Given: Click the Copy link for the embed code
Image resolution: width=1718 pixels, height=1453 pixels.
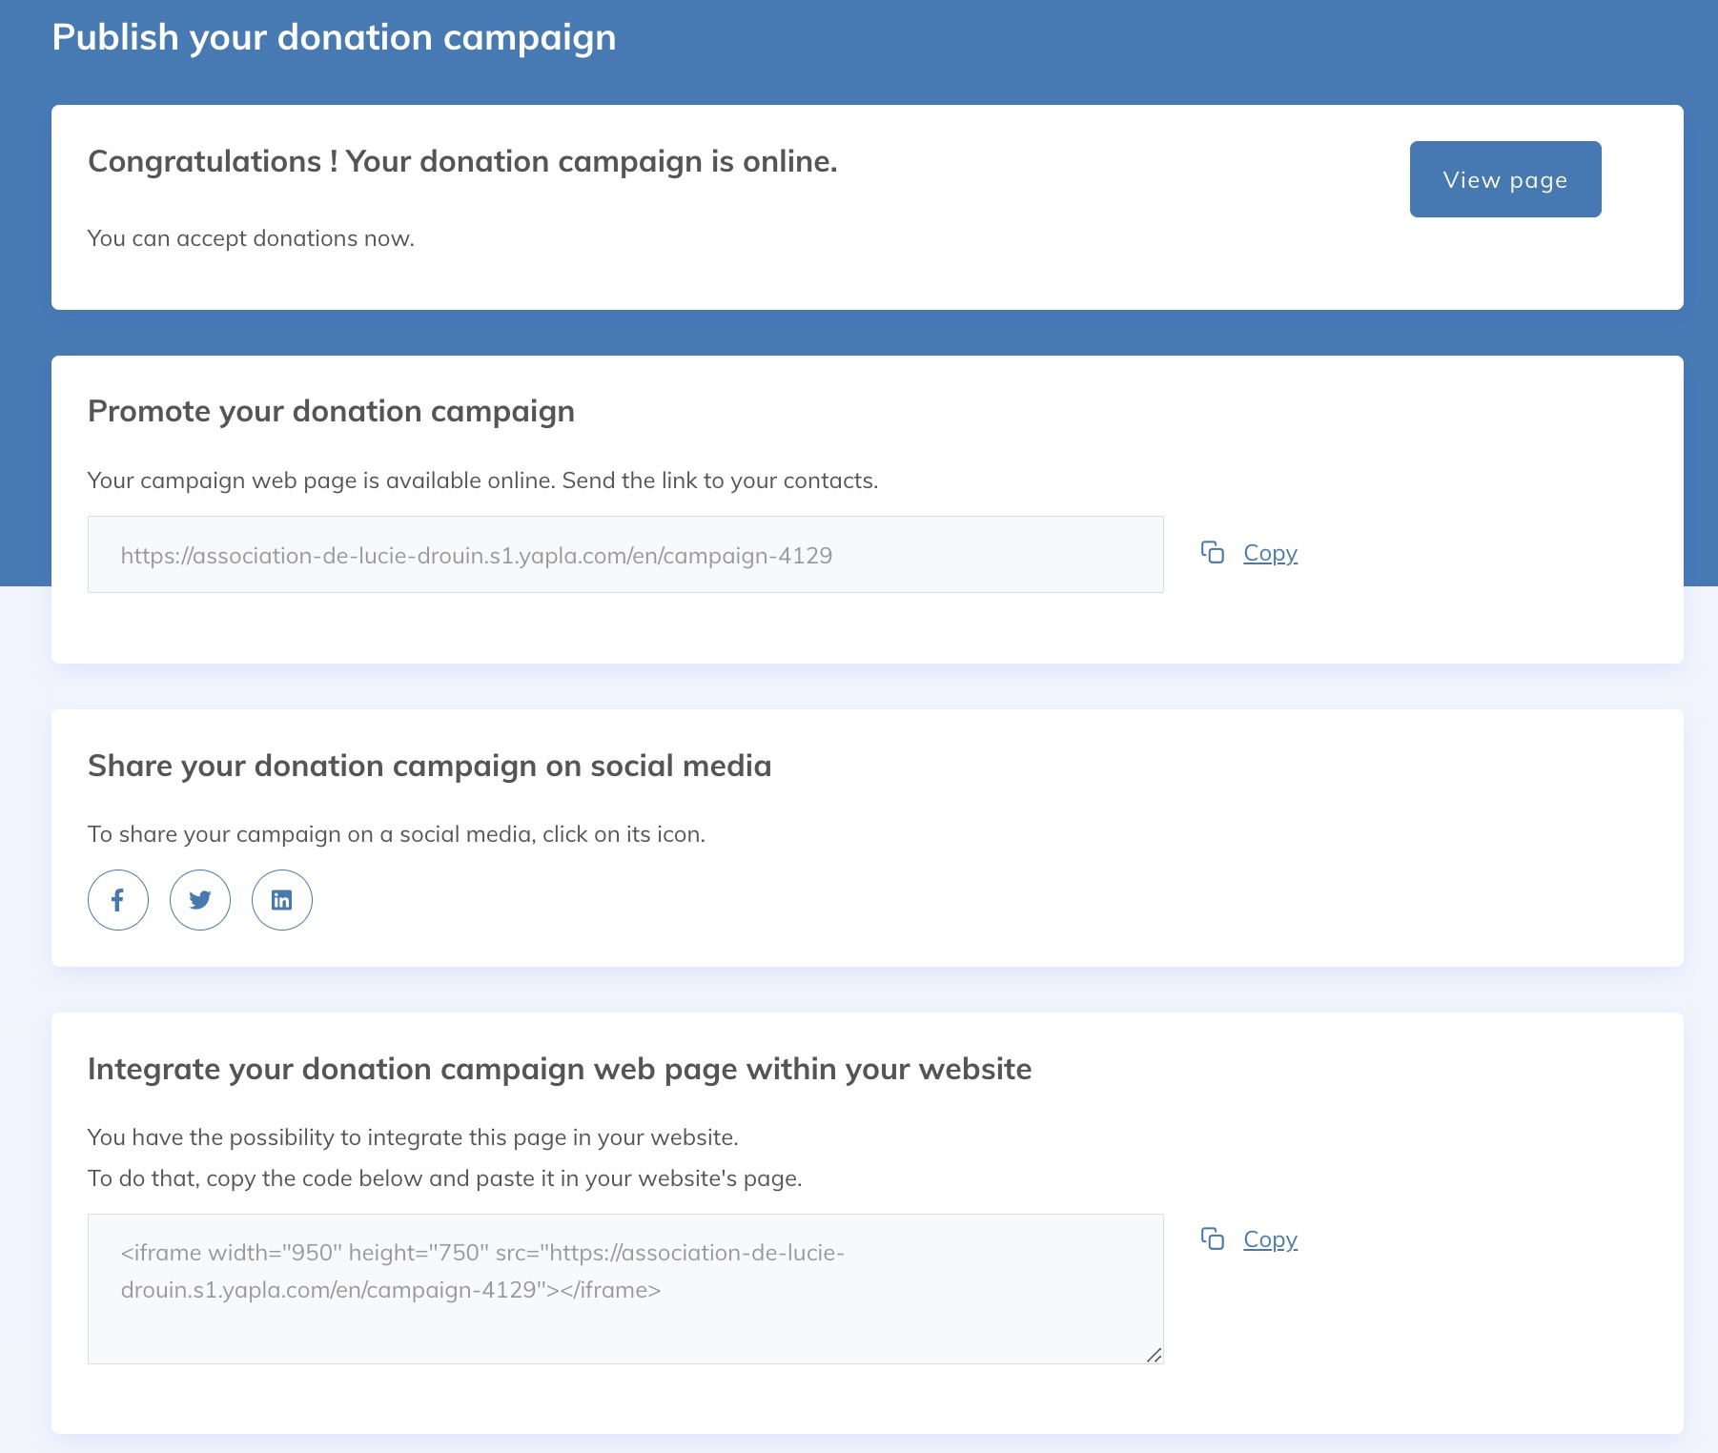Looking at the screenshot, I should pyautogui.click(x=1269, y=1238).
